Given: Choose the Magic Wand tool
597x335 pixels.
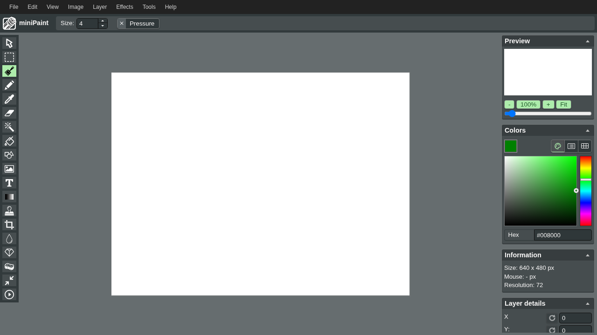Looking at the screenshot, I should [9, 127].
